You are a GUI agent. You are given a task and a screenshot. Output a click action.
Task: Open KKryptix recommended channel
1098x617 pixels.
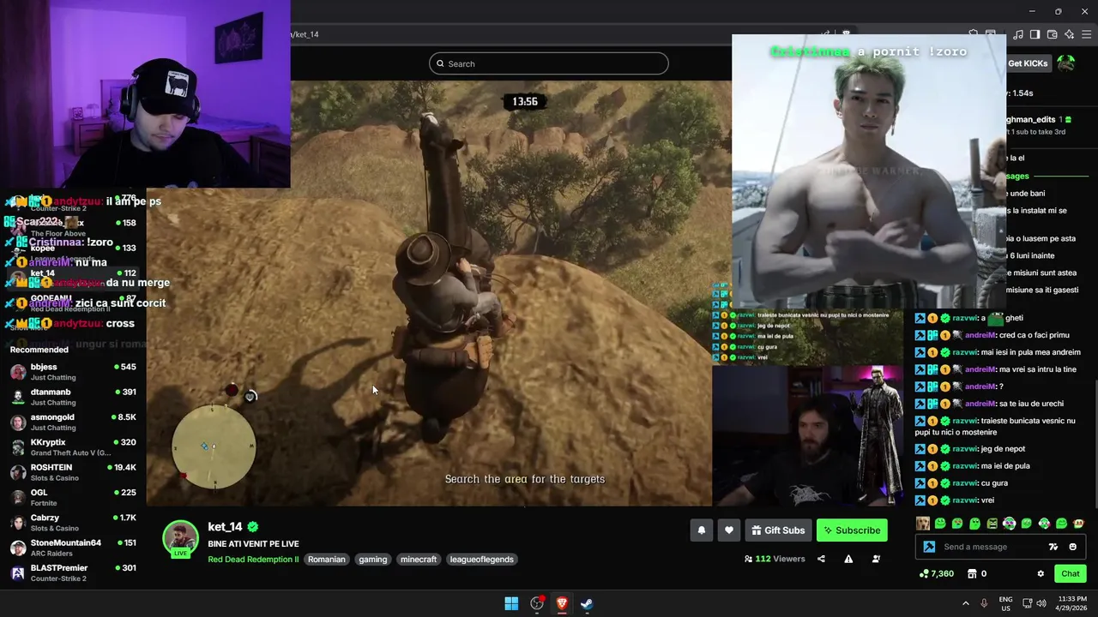(x=73, y=447)
